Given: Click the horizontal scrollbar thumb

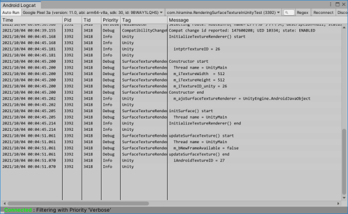Looking at the screenshot, I should [x=78, y=204].
